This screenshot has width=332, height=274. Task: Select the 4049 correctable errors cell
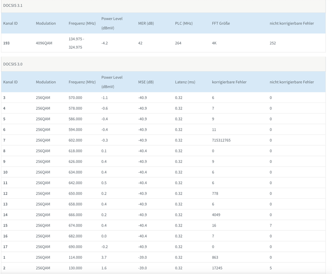(x=216, y=215)
